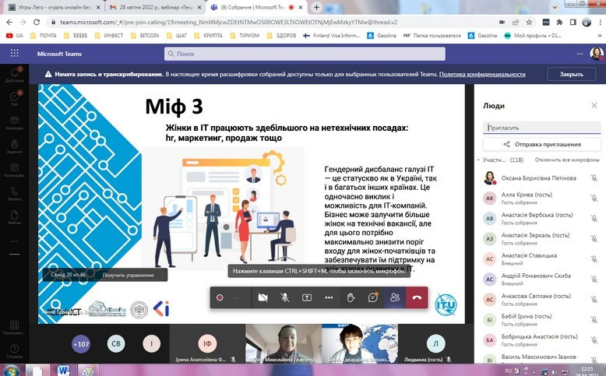Open the Help section in sidebar
Viewport: 606px width, 376px height.
(x=14, y=351)
